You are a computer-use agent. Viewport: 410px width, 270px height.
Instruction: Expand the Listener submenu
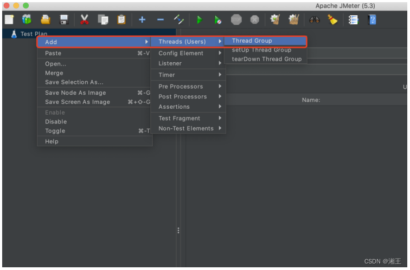(x=188, y=63)
